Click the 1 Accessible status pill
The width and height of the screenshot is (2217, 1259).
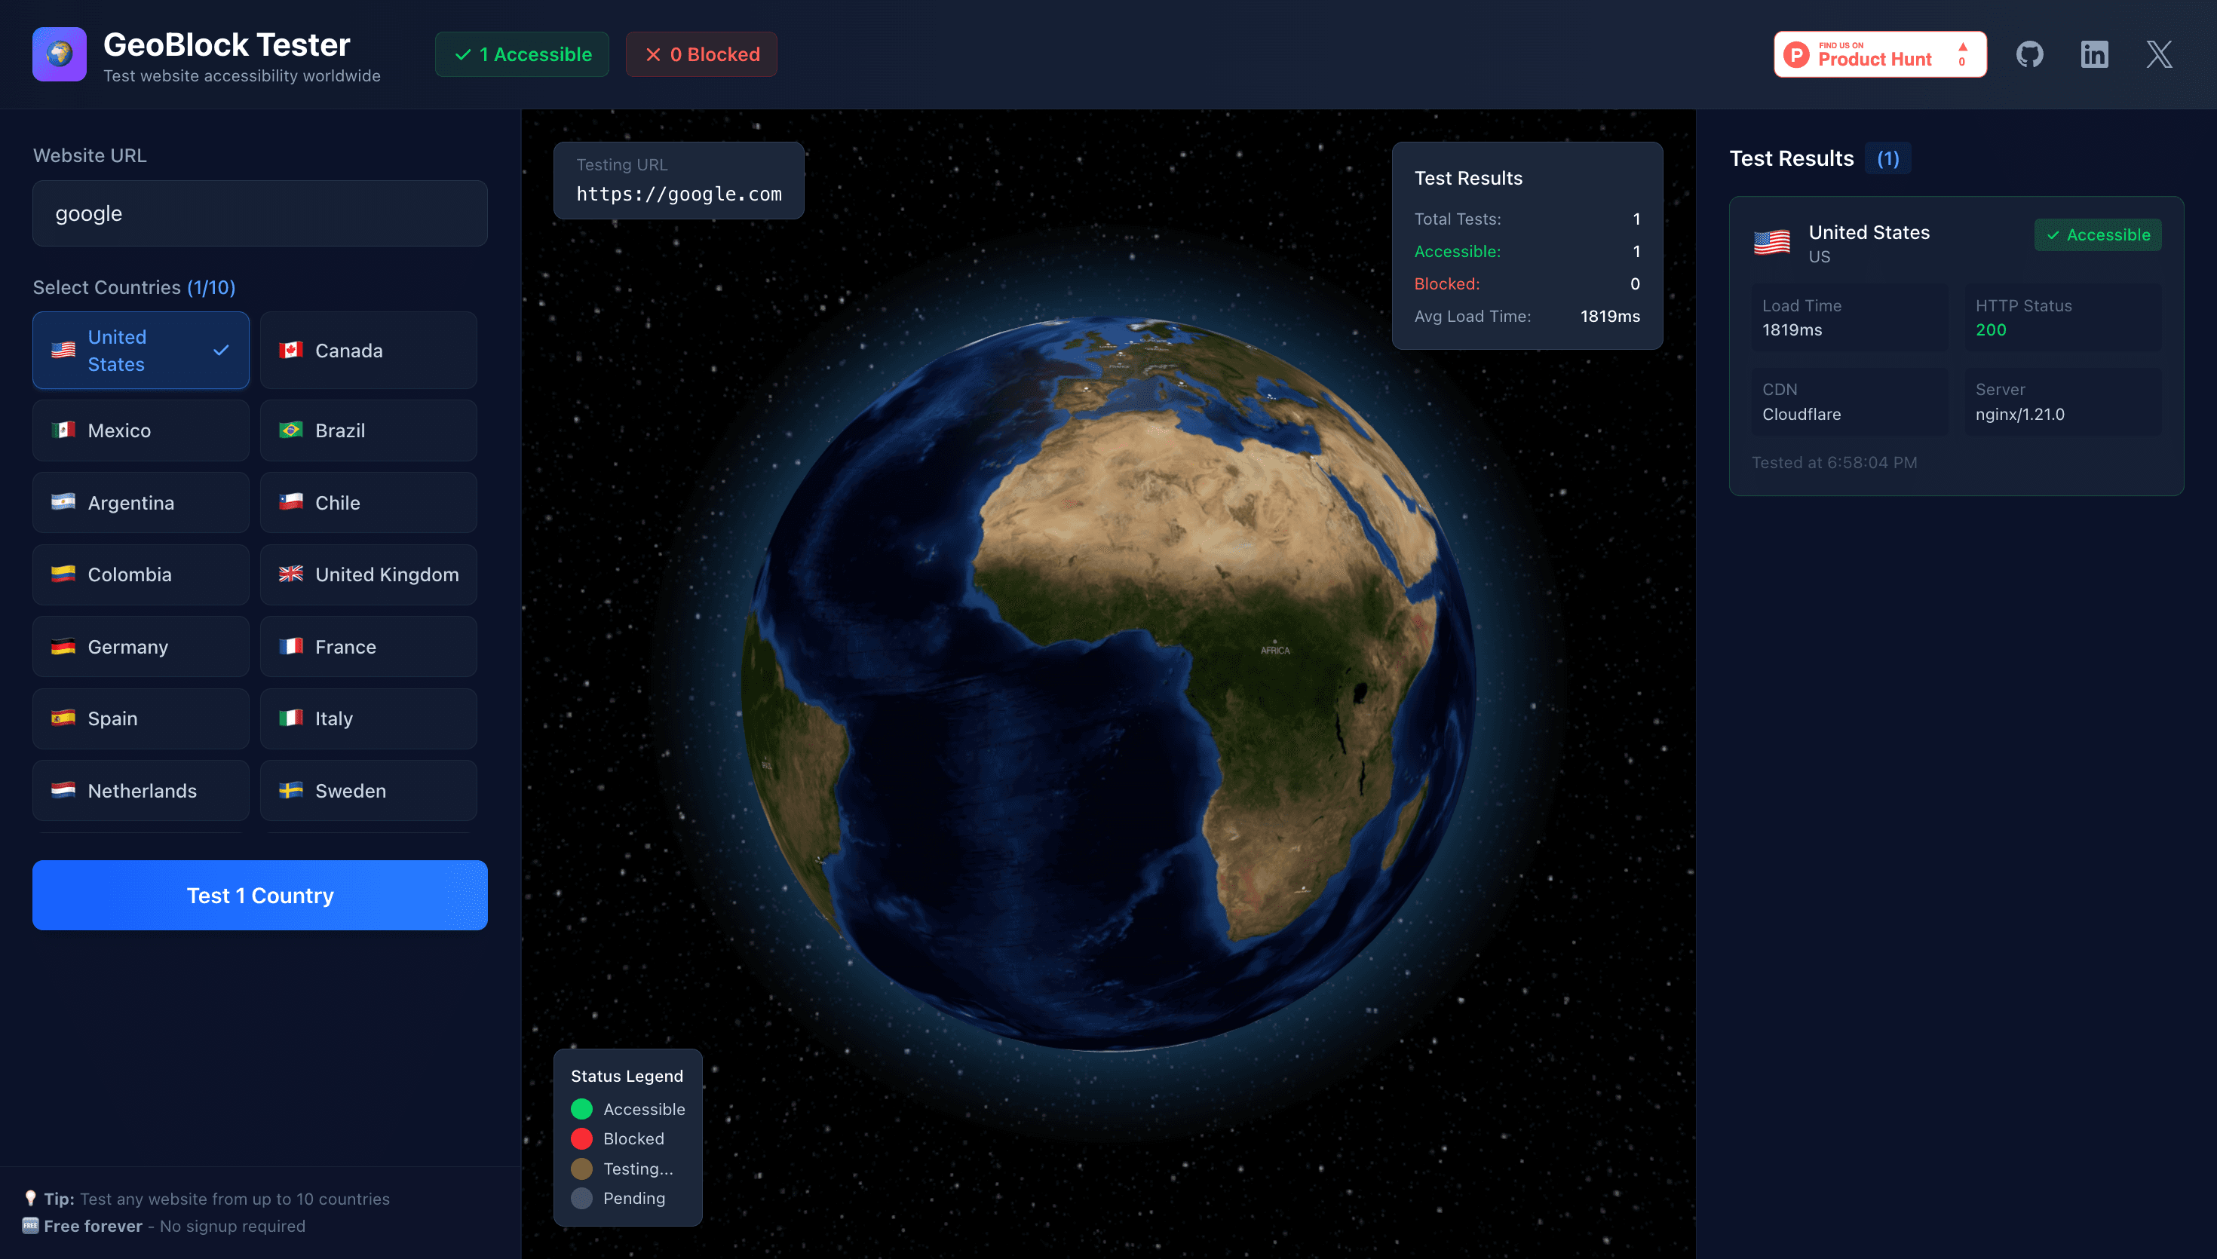point(521,54)
